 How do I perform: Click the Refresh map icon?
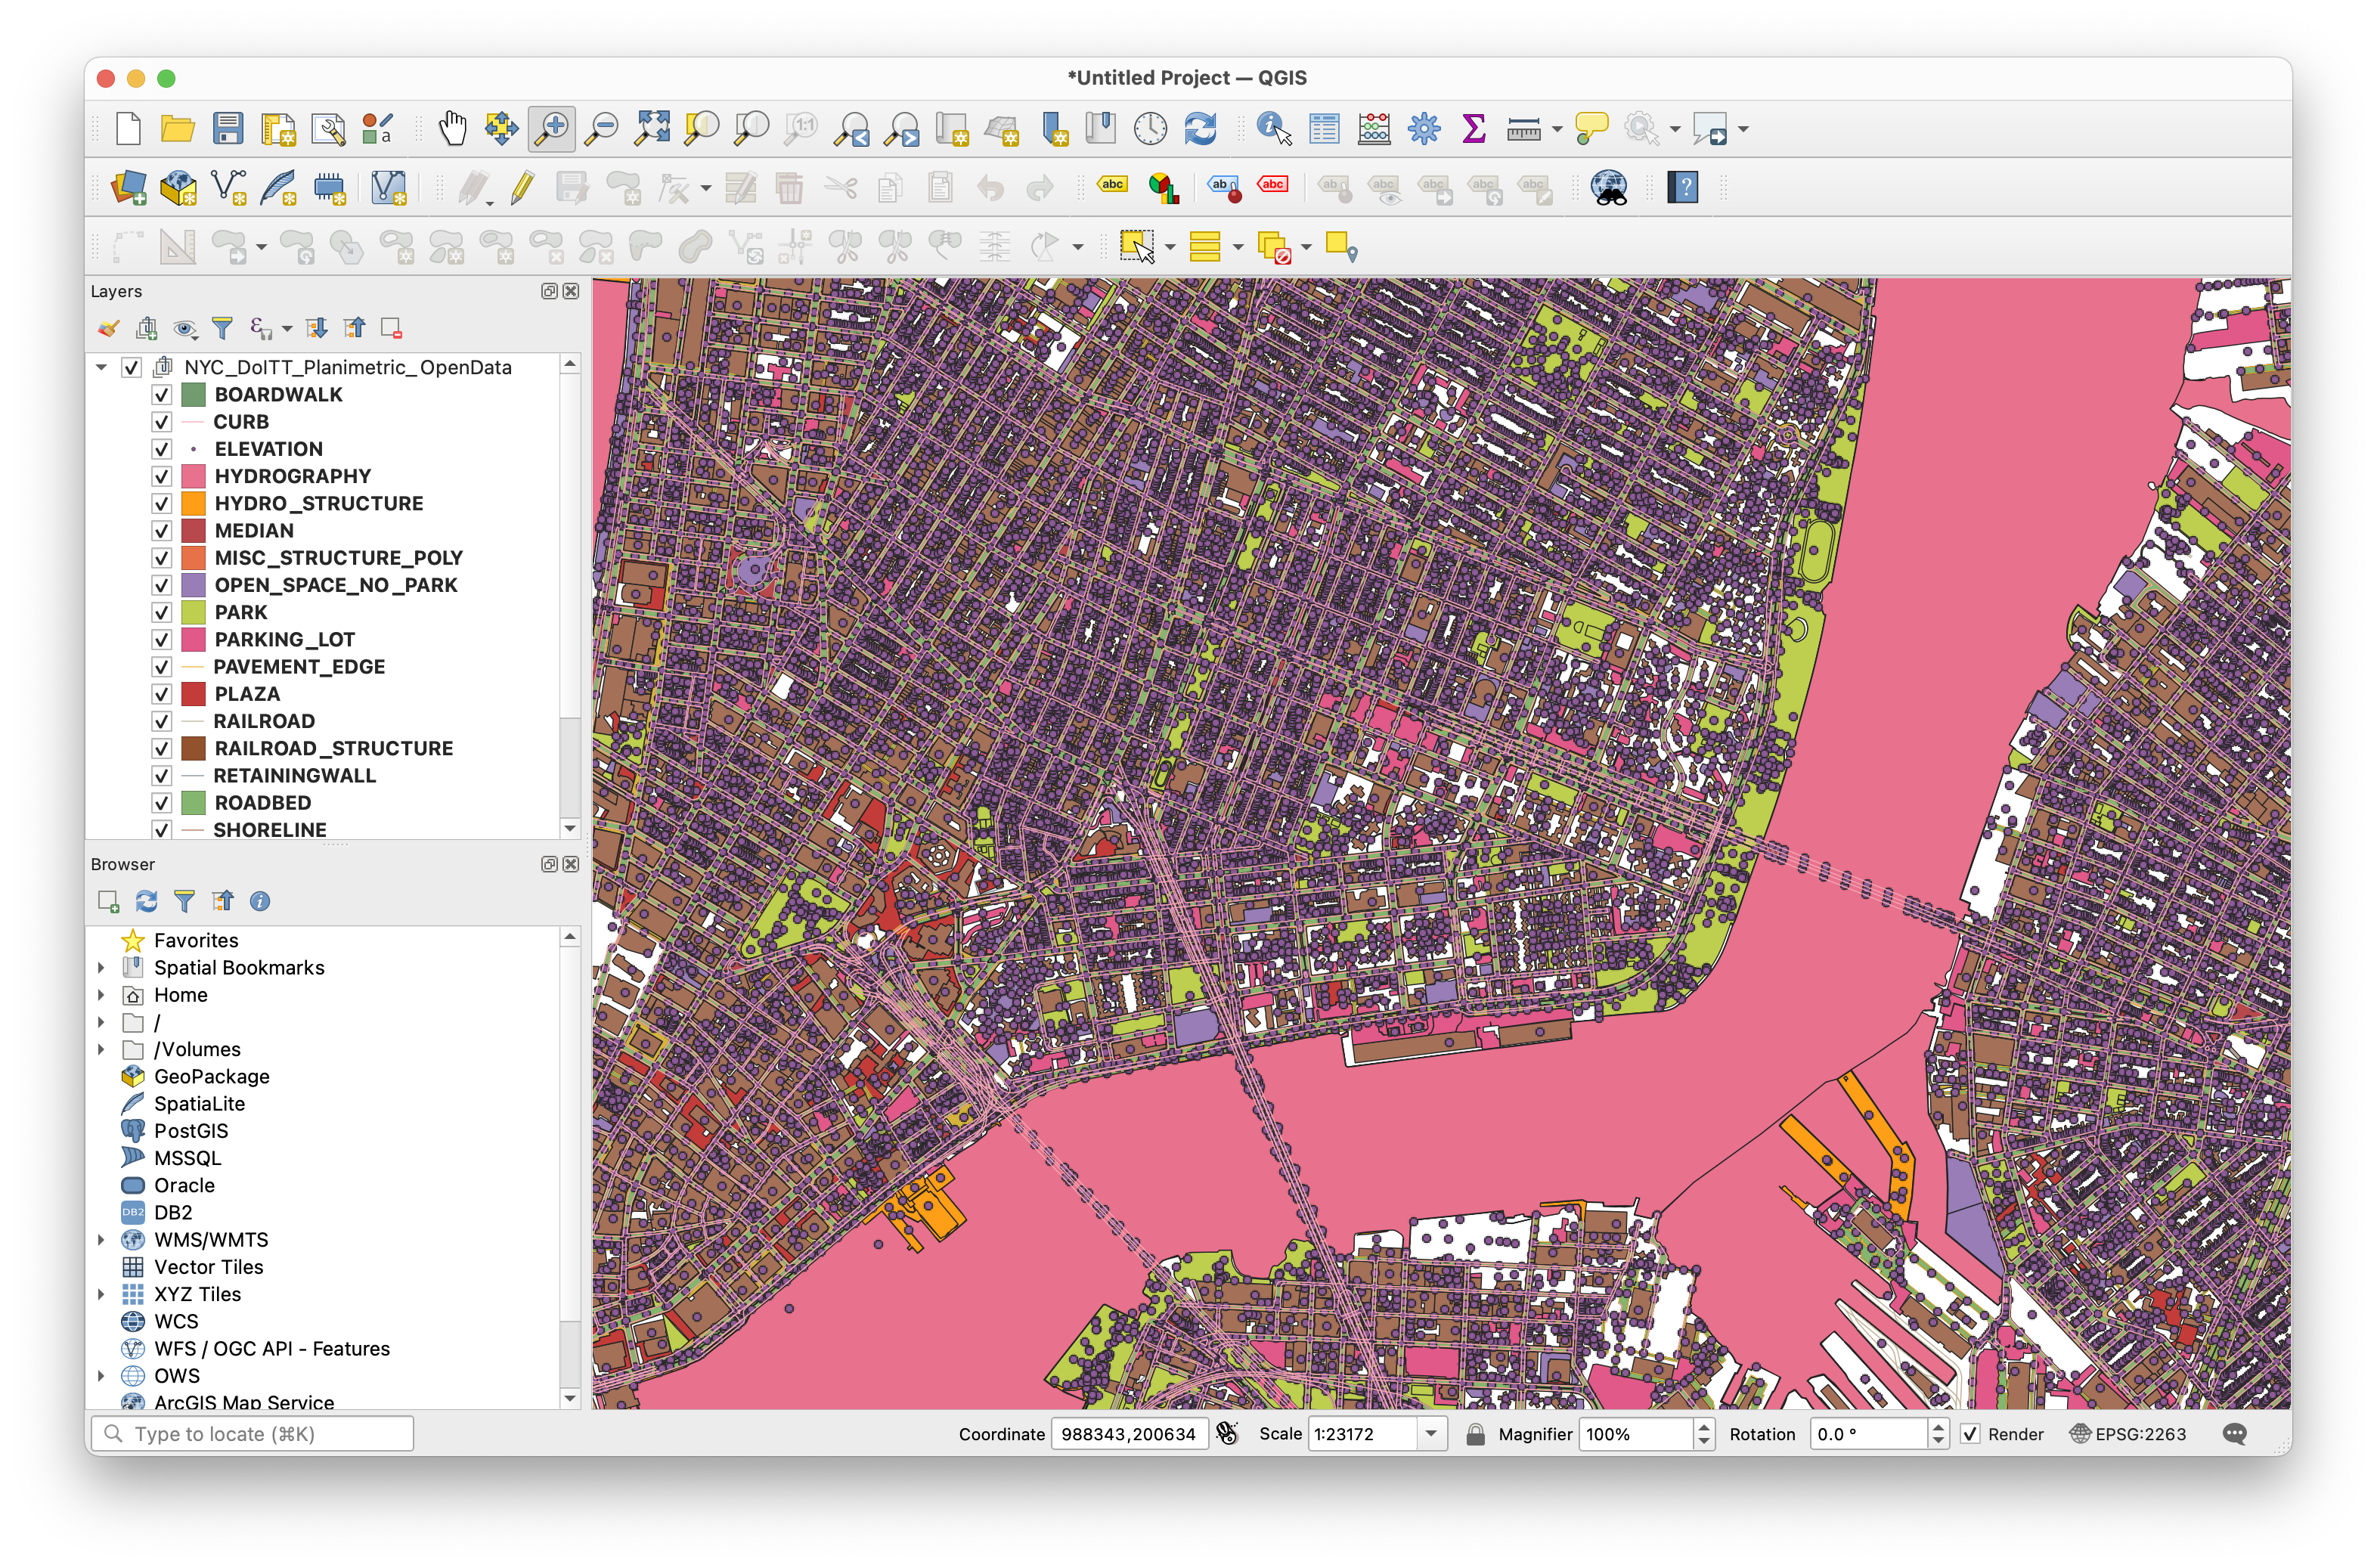[1200, 129]
